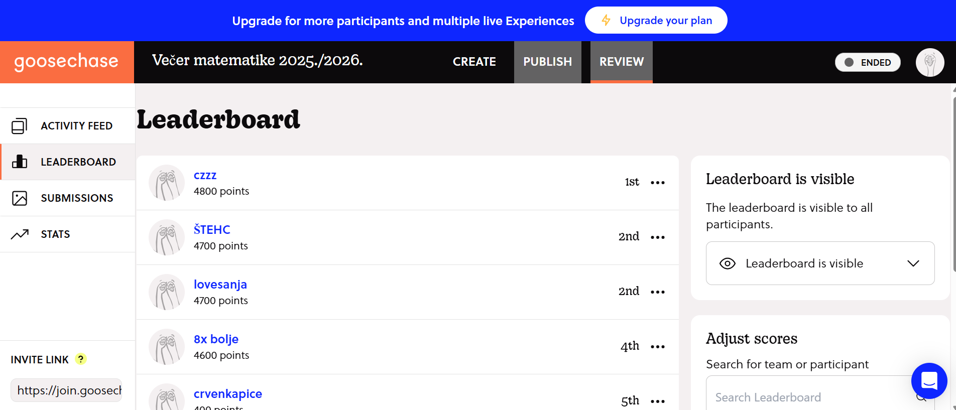Click the user profile avatar
The image size is (956, 410).
[930, 62]
